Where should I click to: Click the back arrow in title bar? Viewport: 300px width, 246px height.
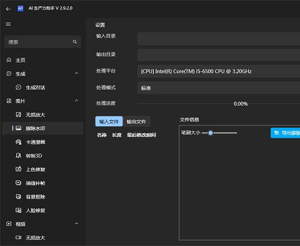[x=8, y=9]
